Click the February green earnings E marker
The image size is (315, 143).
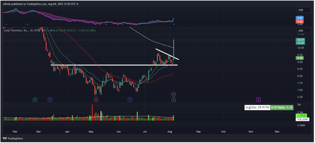(35, 100)
